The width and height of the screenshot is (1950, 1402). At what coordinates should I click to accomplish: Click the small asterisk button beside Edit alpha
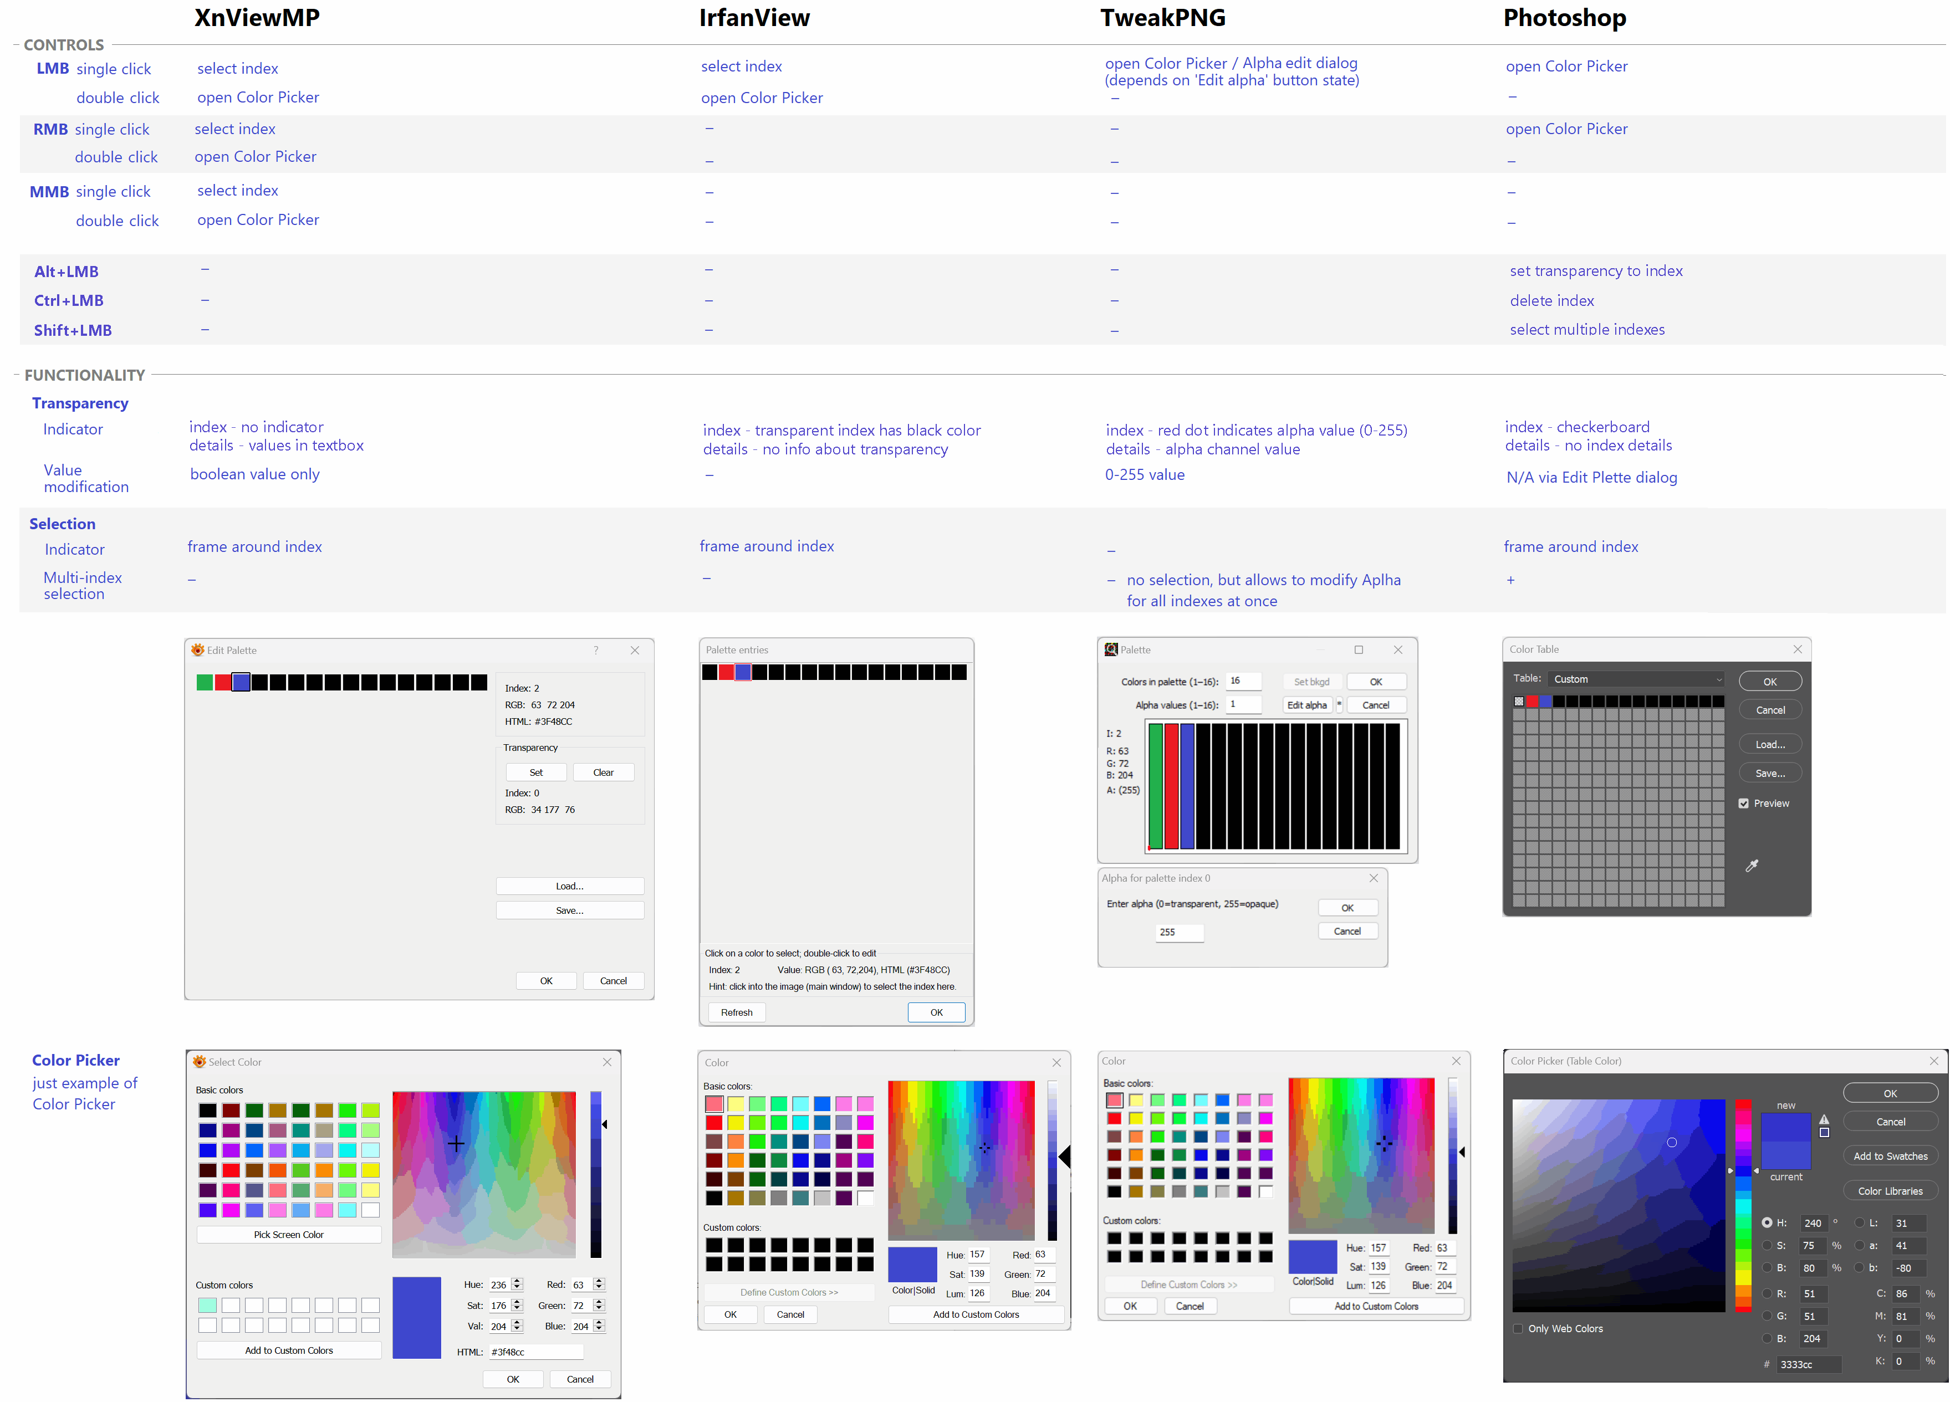click(x=1339, y=705)
